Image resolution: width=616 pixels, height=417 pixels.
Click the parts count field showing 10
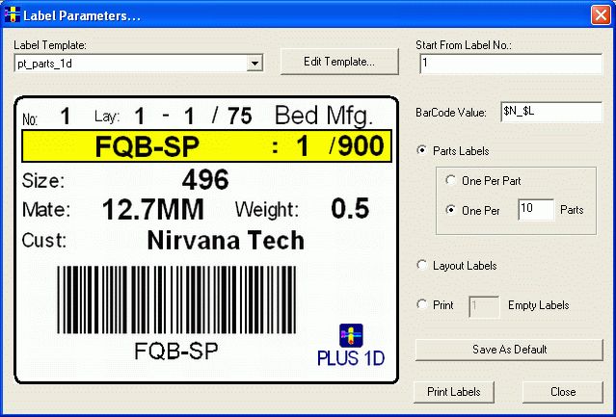(x=536, y=210)
